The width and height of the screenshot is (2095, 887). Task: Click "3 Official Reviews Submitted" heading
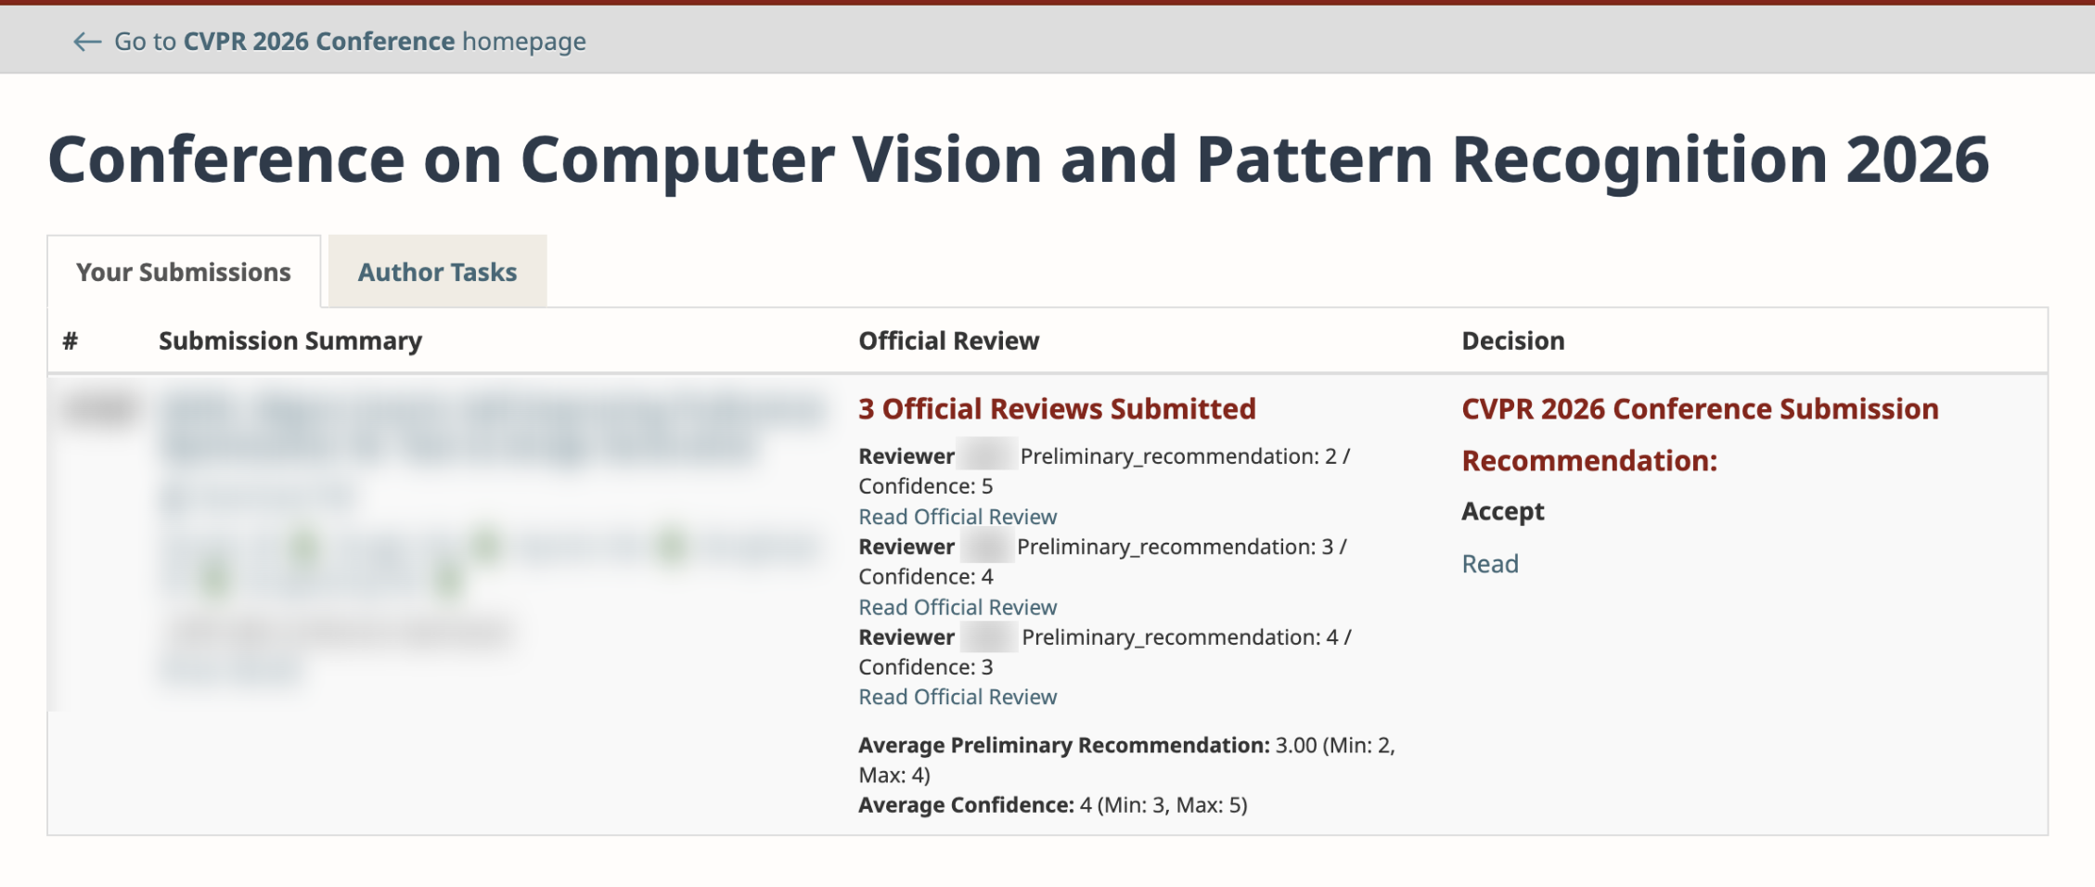(1057, 409)
